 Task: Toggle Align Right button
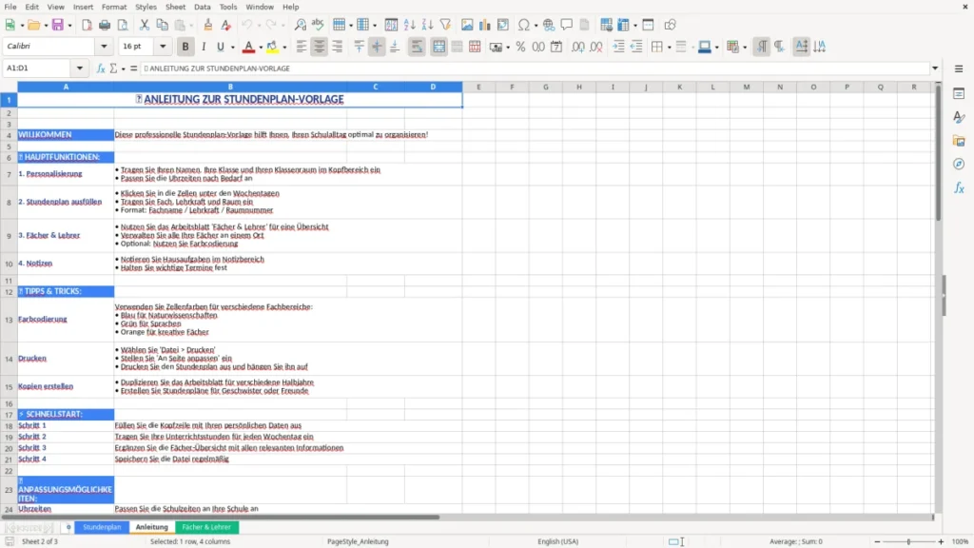pos(338,47)
